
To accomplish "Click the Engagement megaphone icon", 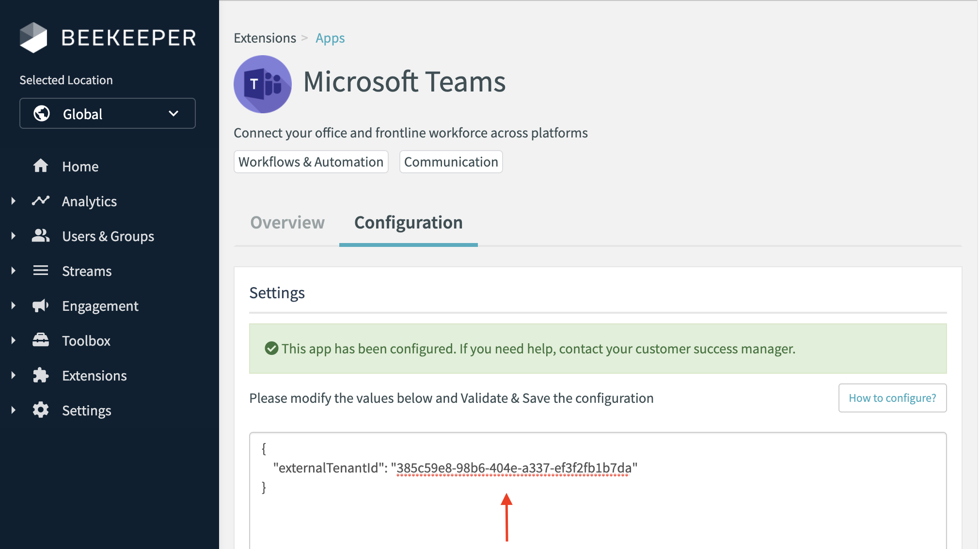I will 41,305.
